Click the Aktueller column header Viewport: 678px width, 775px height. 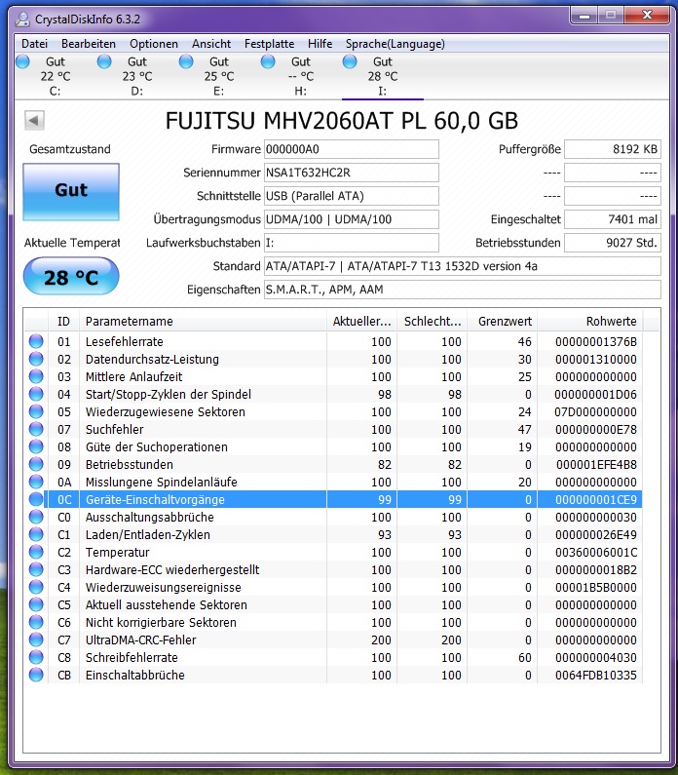coord(362,322)
